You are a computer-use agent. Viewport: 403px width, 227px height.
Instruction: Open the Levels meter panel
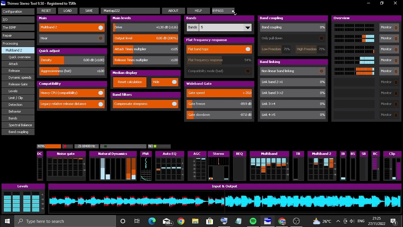coord(23,199)
